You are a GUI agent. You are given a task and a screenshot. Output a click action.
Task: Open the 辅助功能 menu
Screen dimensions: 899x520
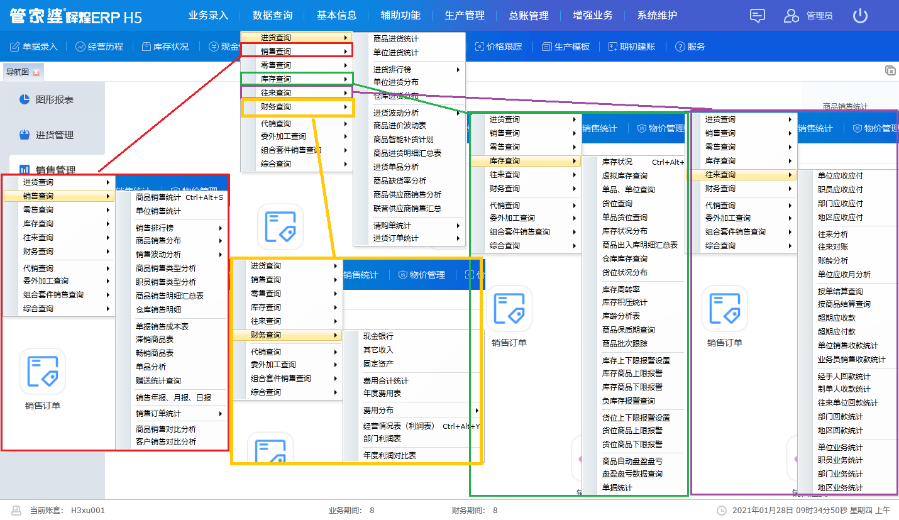pyautogui.click(x=400, y=16)
